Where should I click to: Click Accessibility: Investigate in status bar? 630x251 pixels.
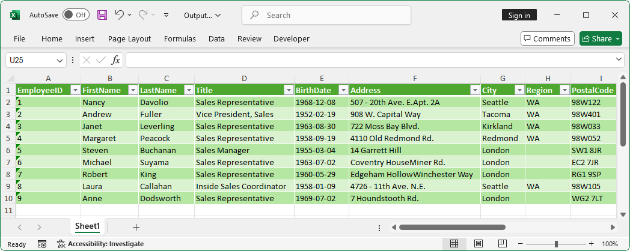tap(100, 244)
